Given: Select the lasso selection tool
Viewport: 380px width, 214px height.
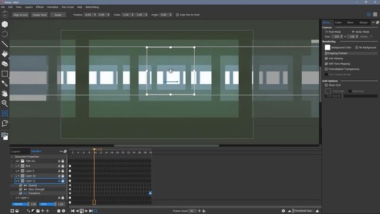Looking at the screenshot, I should tap(5, 34).
